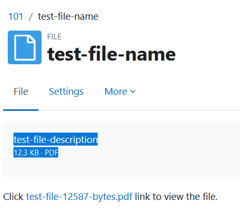Screen dimensions: 240x216
Task: Click the blue underline beneath File tab
Action: [x=21, y=110]
